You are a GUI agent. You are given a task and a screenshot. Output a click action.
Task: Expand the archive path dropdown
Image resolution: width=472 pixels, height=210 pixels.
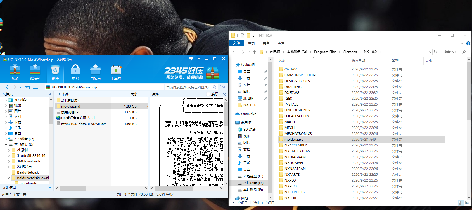(160, 87)
